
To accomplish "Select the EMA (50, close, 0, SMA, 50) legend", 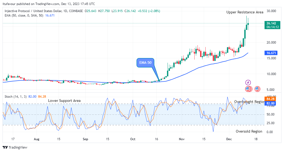I will click(x=24, y=15).
